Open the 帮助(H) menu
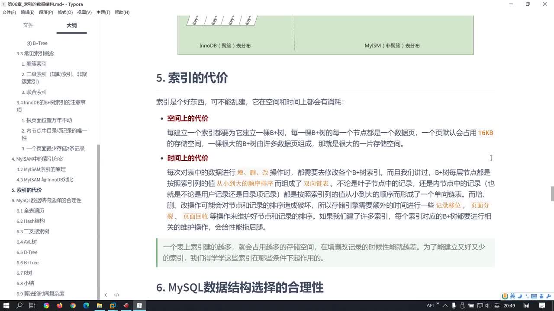554x311 pixels. (x=122, y=12)
